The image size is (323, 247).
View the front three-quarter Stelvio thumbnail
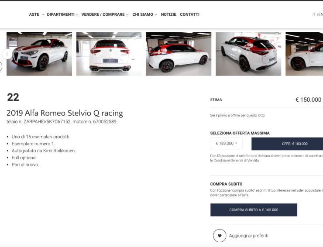click(x=39, y=54)
